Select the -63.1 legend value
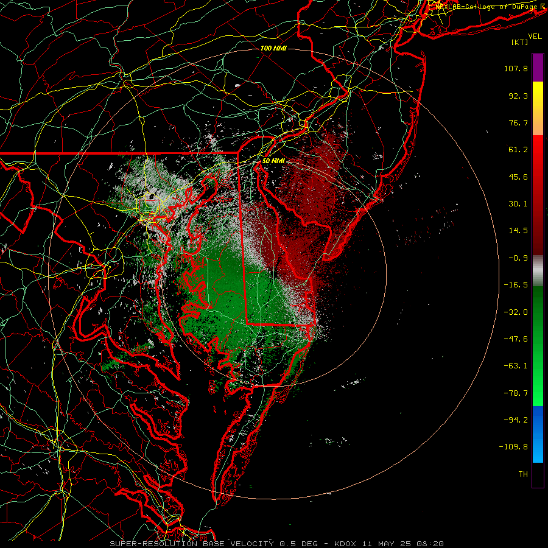 coord(516,366)
